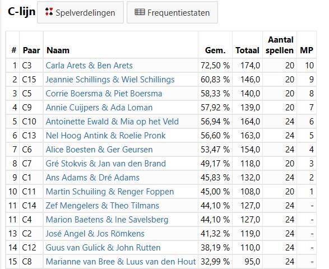Open Marion Baetens & Ine Savelsberg link
The height and width of the screenshot is (269, 329).
tap(107, 220)
